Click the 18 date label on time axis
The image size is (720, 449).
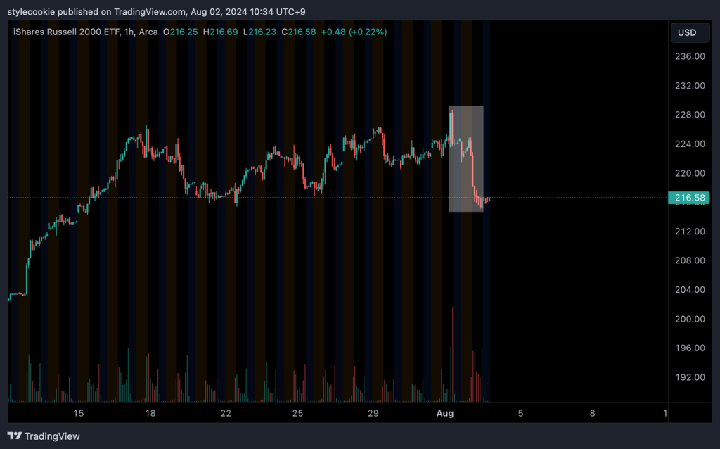(150, 413)
